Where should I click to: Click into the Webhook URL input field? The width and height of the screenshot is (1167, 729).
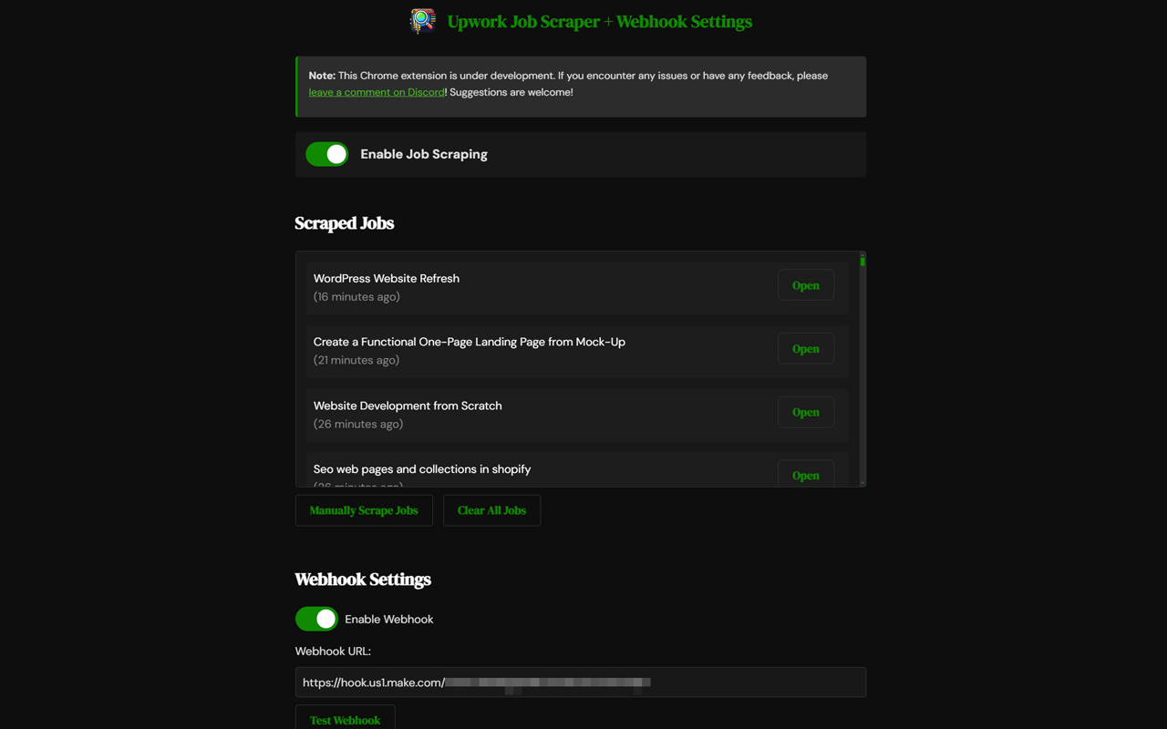tap(581, 683)
